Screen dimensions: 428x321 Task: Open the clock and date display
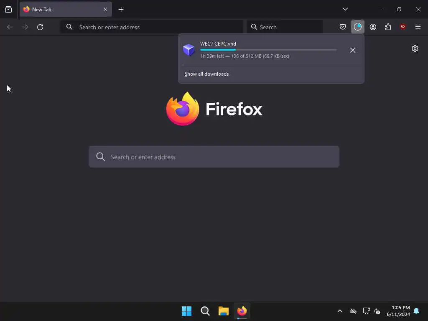[x=398, y=311]
